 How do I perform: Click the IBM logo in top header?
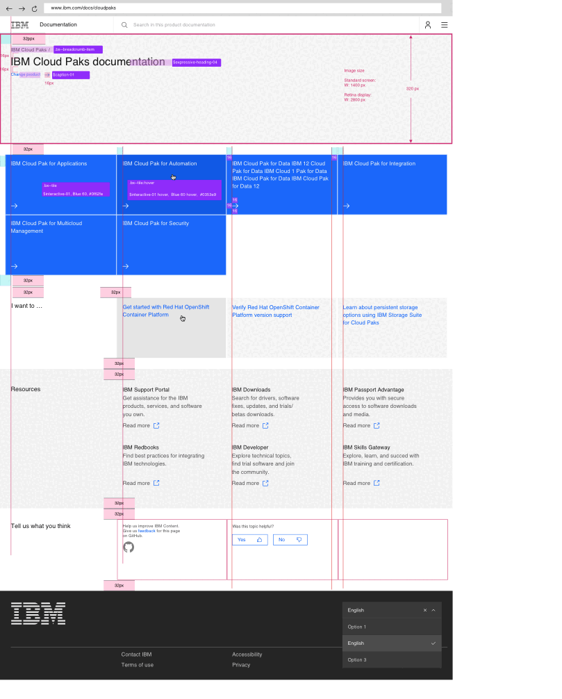click(x=19, y=25)
